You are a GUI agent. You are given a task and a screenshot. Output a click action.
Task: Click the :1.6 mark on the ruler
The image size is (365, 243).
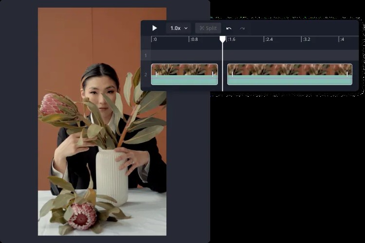click(x=232, y=39)
